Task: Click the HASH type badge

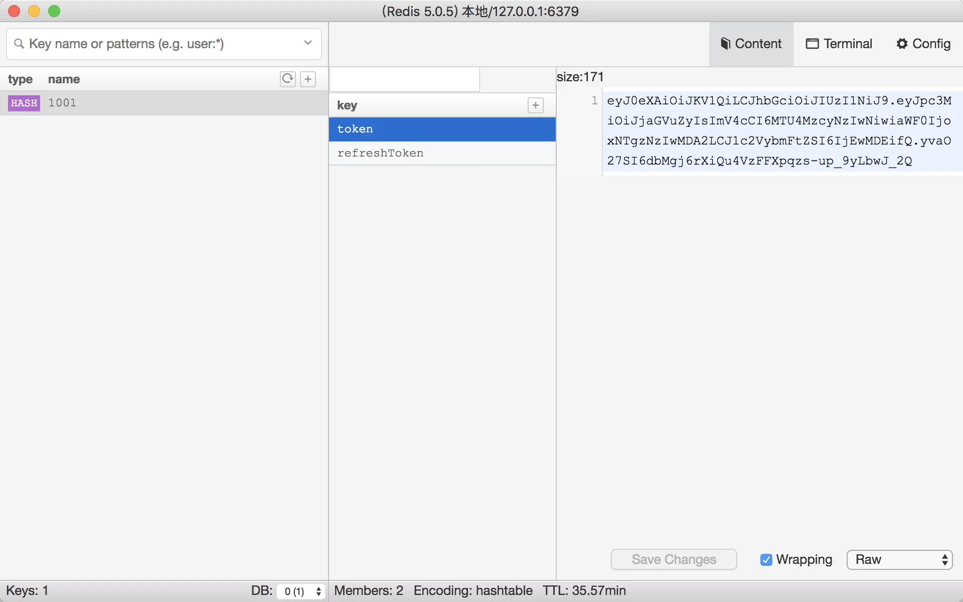Action: [24, 103]
